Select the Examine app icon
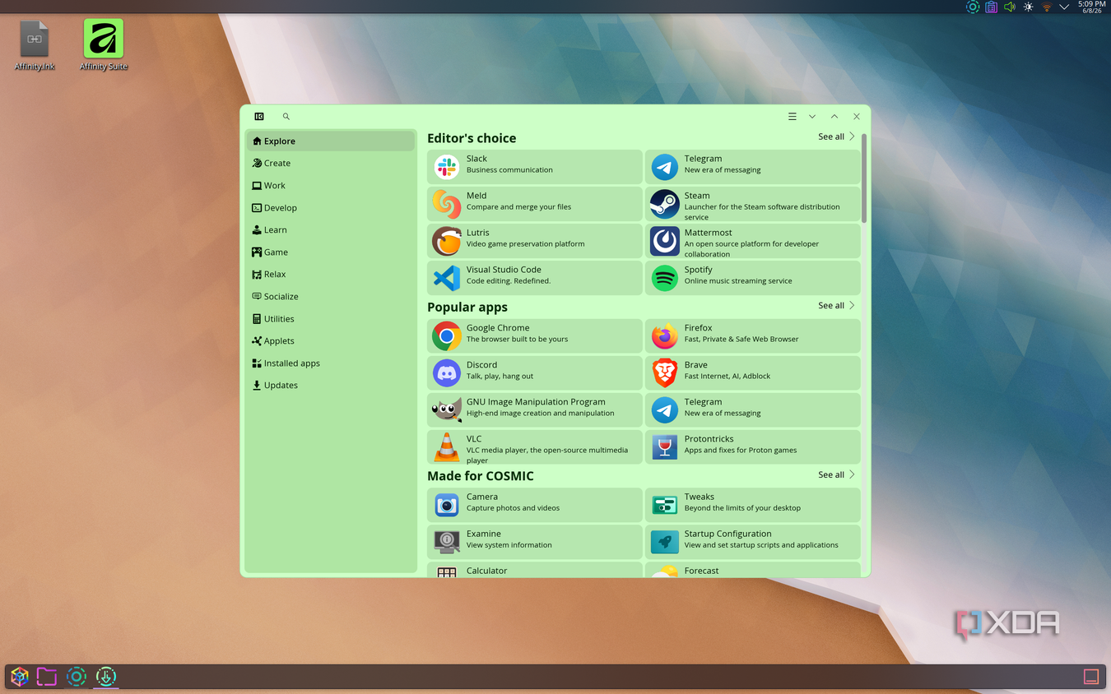1111x694 pixels. [x=447, y=542]
